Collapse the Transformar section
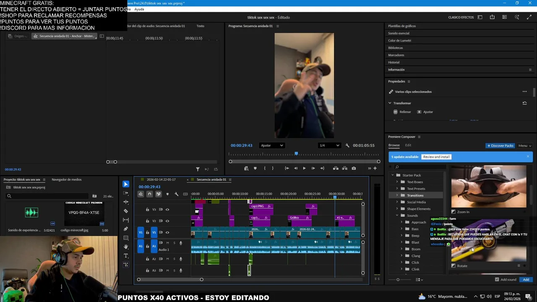Image resolution: width=537 pixels, height=302 pixels. tap(390, 103)
